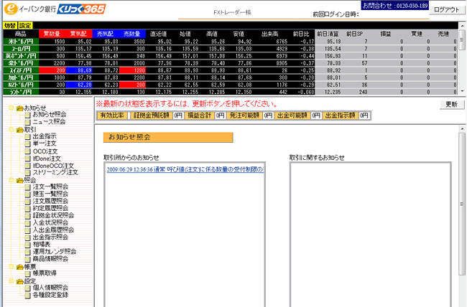The width and height of the screenshot is (467, 307).
Task: Click the 出金指示 document icon
Action: [28, 136]
